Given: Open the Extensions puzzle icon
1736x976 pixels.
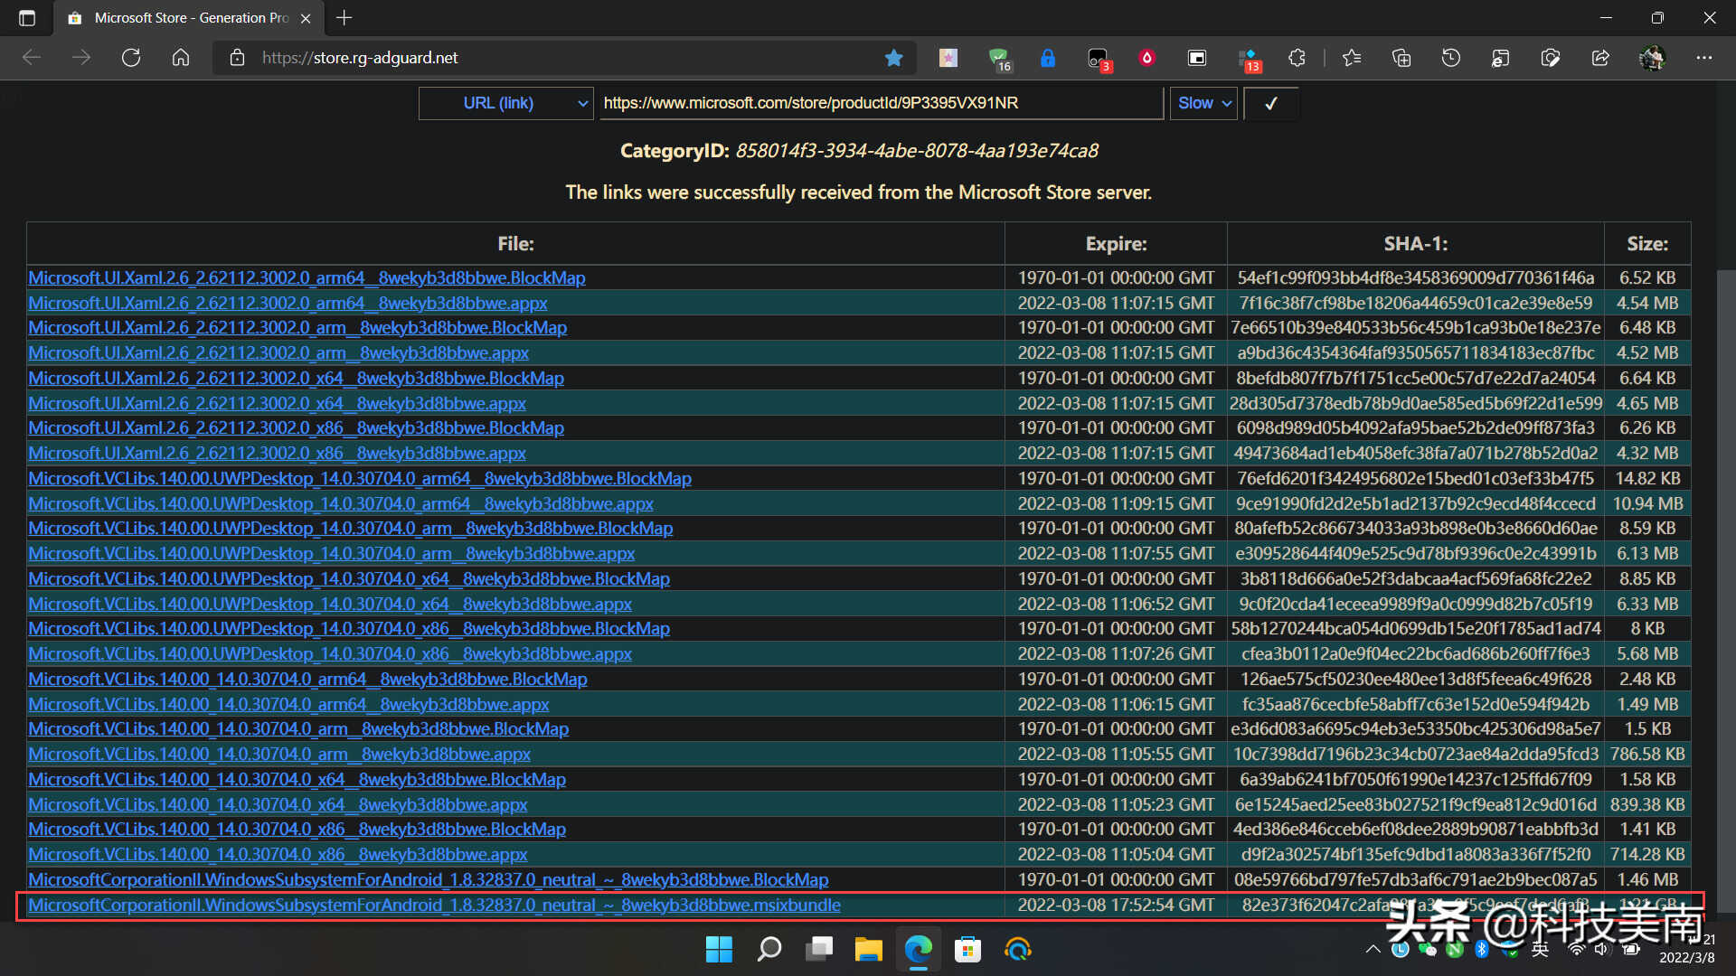Looking at the screenshot, I should 1297,58.
